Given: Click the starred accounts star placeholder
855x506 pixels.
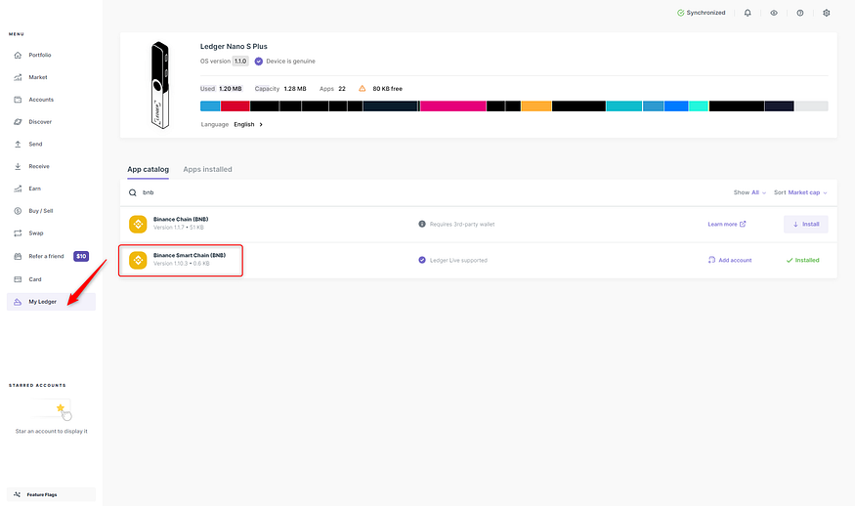Looking at the screenshot, I should 61,408.
